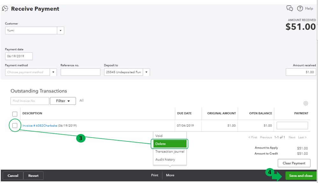Open the Filter dropdown button
This screenshot has width=318, height=183.
click(63, 101)
